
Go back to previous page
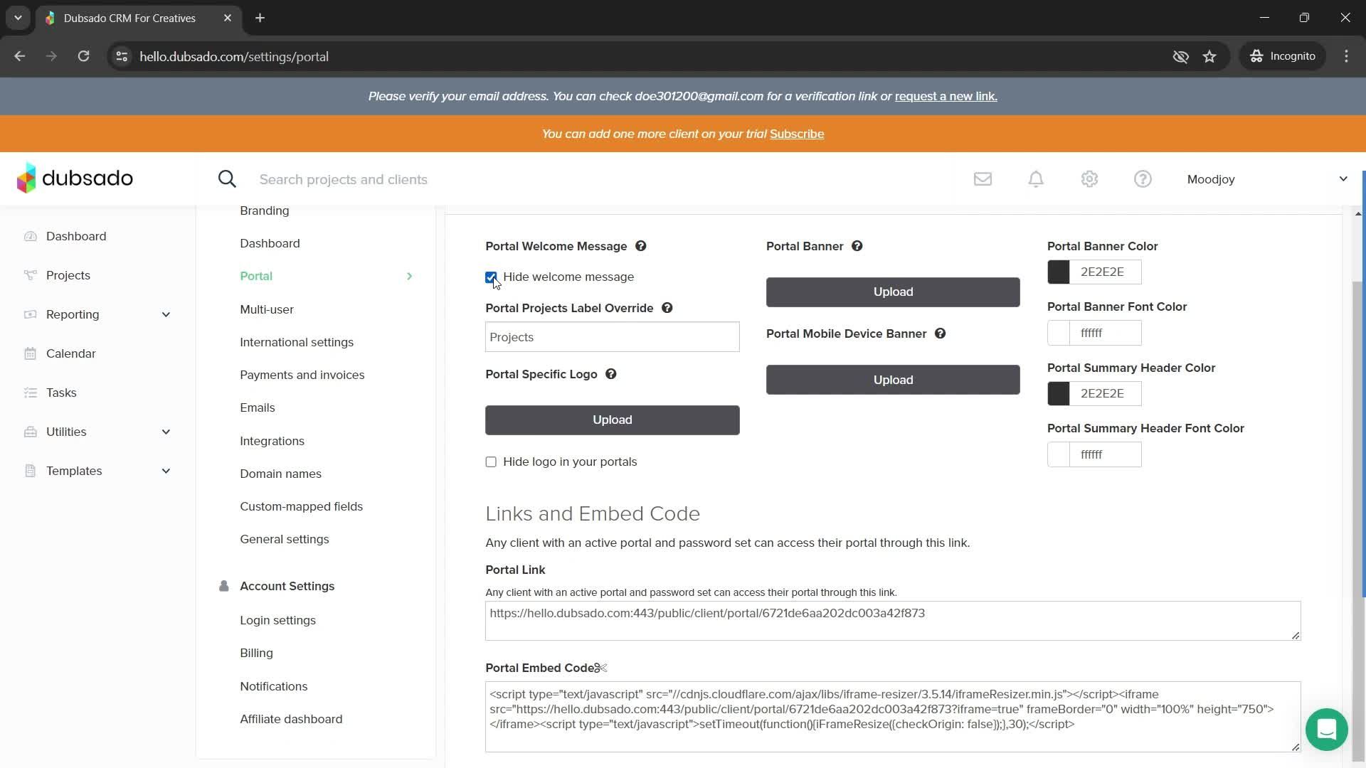20,56
